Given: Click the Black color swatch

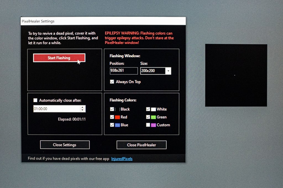Looking at the screenshot, I should pos(117,109).
